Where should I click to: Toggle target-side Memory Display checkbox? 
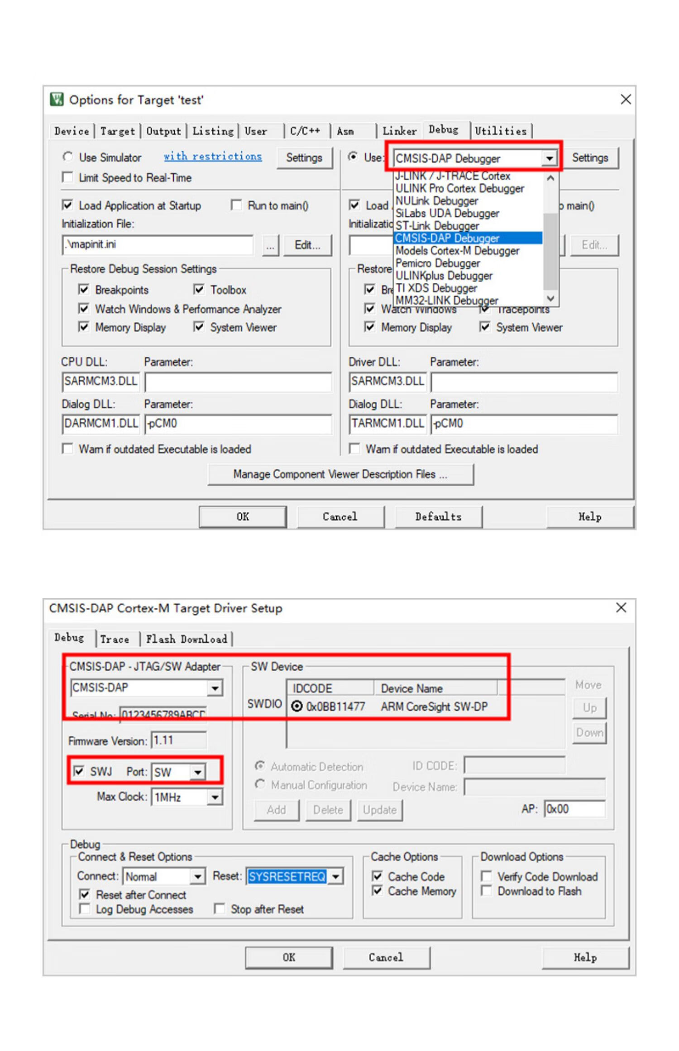tap(370, 327)
